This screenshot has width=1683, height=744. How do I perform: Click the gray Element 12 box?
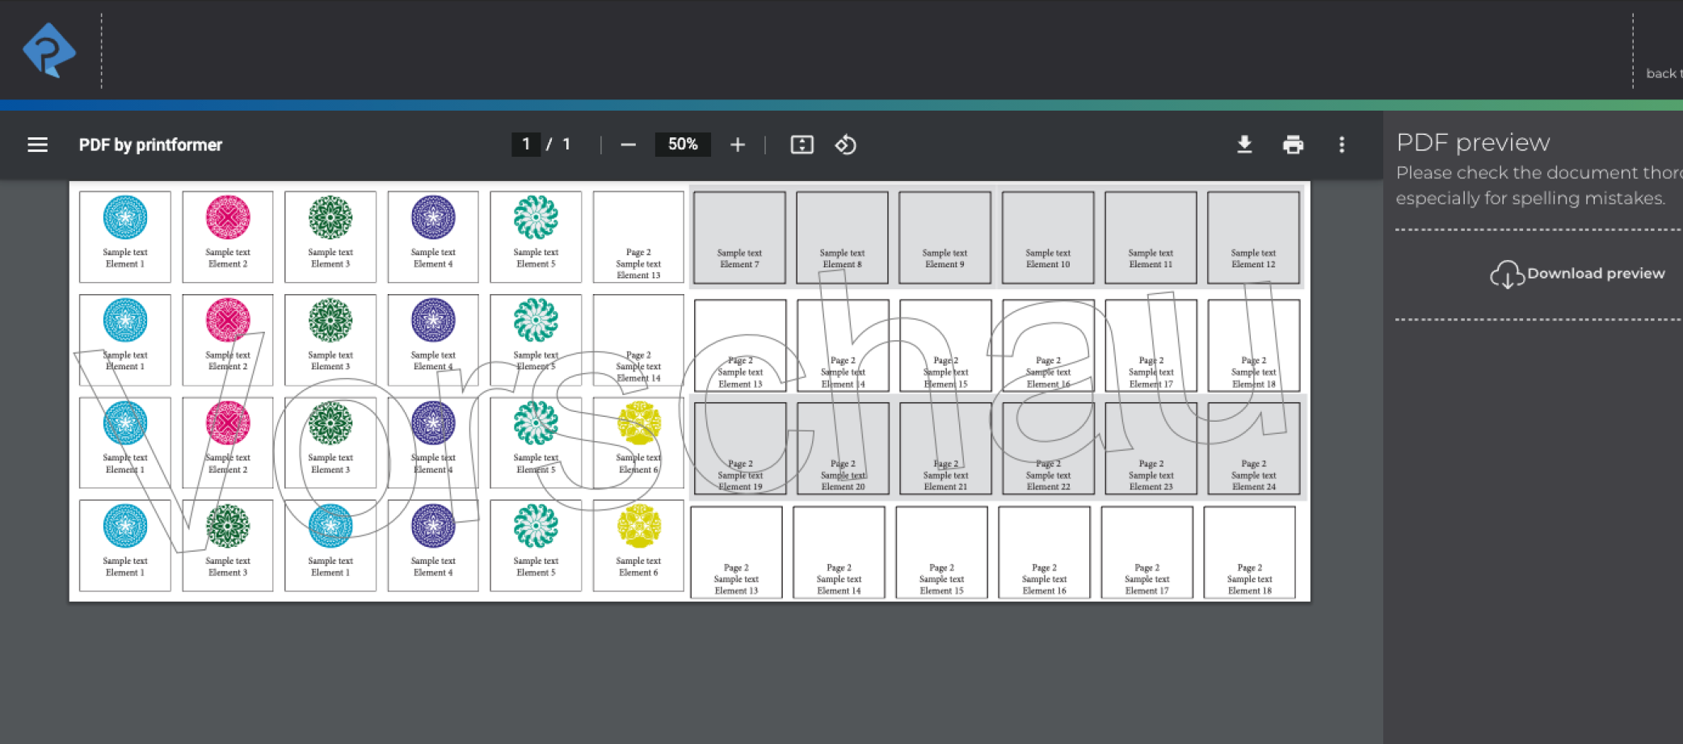[x=1253, y=237]
